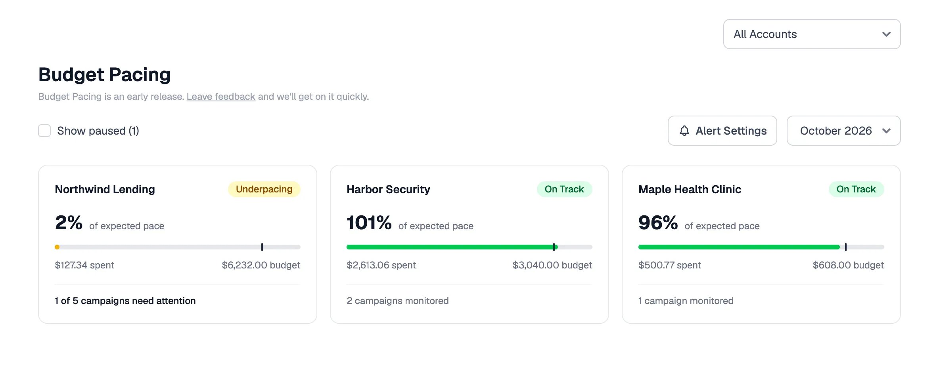This screenshot has height=388, width=939.
Task: Click the Underpacing status badge
Action: pos(264,189)
